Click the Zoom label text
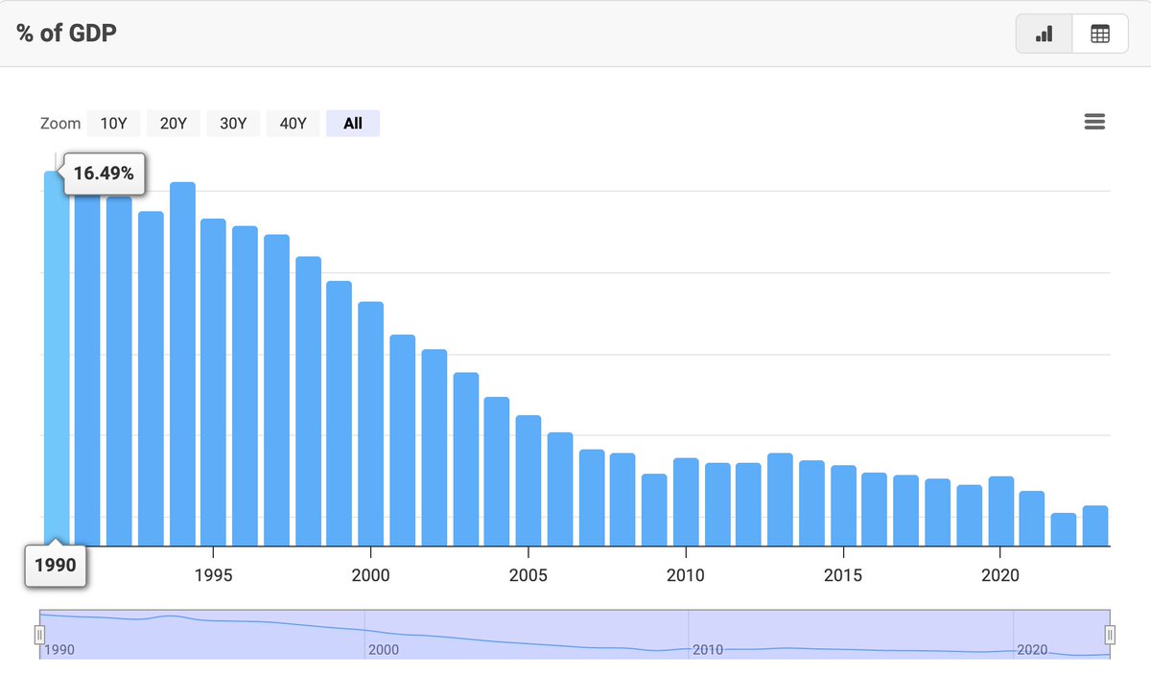The height and width of the screenshot is (674, 1151). click(60, 124)
